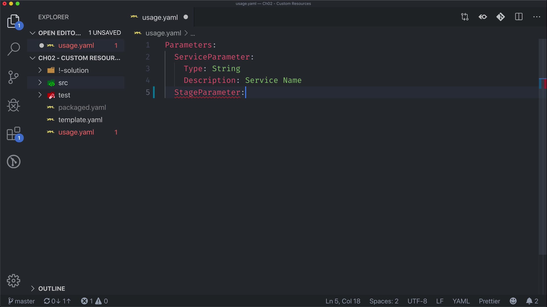Select the usage.yaml editor tab

coord(160,17)
